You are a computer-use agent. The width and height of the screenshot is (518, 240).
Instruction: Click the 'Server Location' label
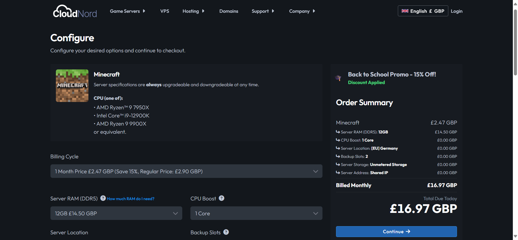[x=69, y=232]
